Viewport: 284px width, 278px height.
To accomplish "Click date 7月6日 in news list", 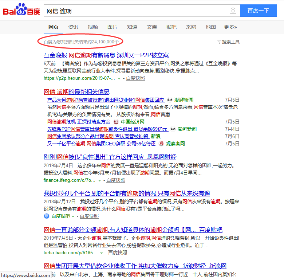I will pos(232,136).
